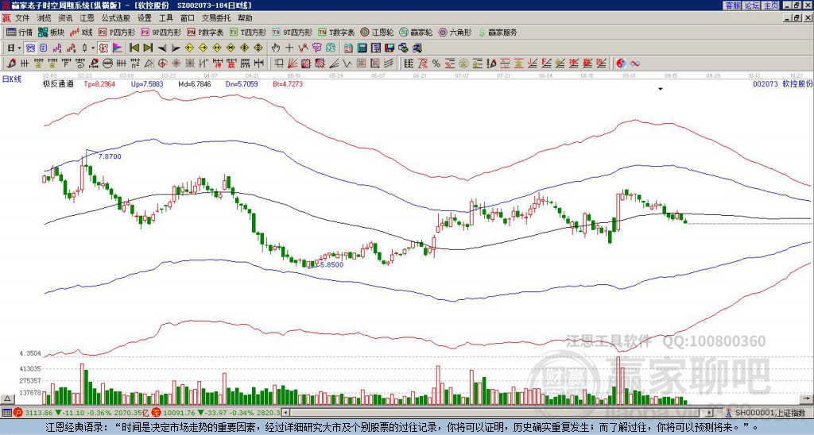Click the save floppy disk icon
The image size is (814, 435).
390,48
